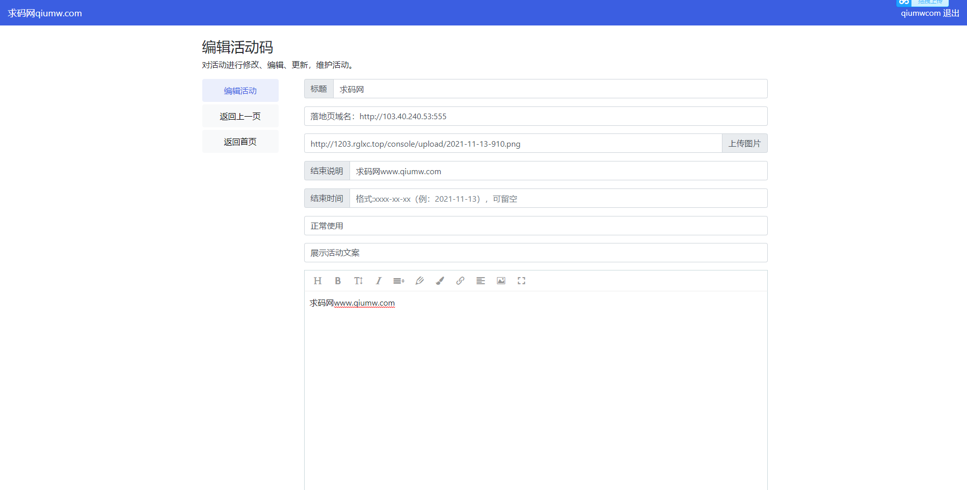Select the text color pen icon
This screenshot has width=967, height=490.
click(x=419, y=281)
